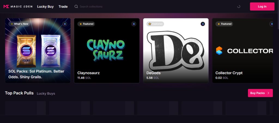Click the 0.02 SOL price
Image resolution: width=279 pixels, height=123 pixels.
click(x=222, y=78)
